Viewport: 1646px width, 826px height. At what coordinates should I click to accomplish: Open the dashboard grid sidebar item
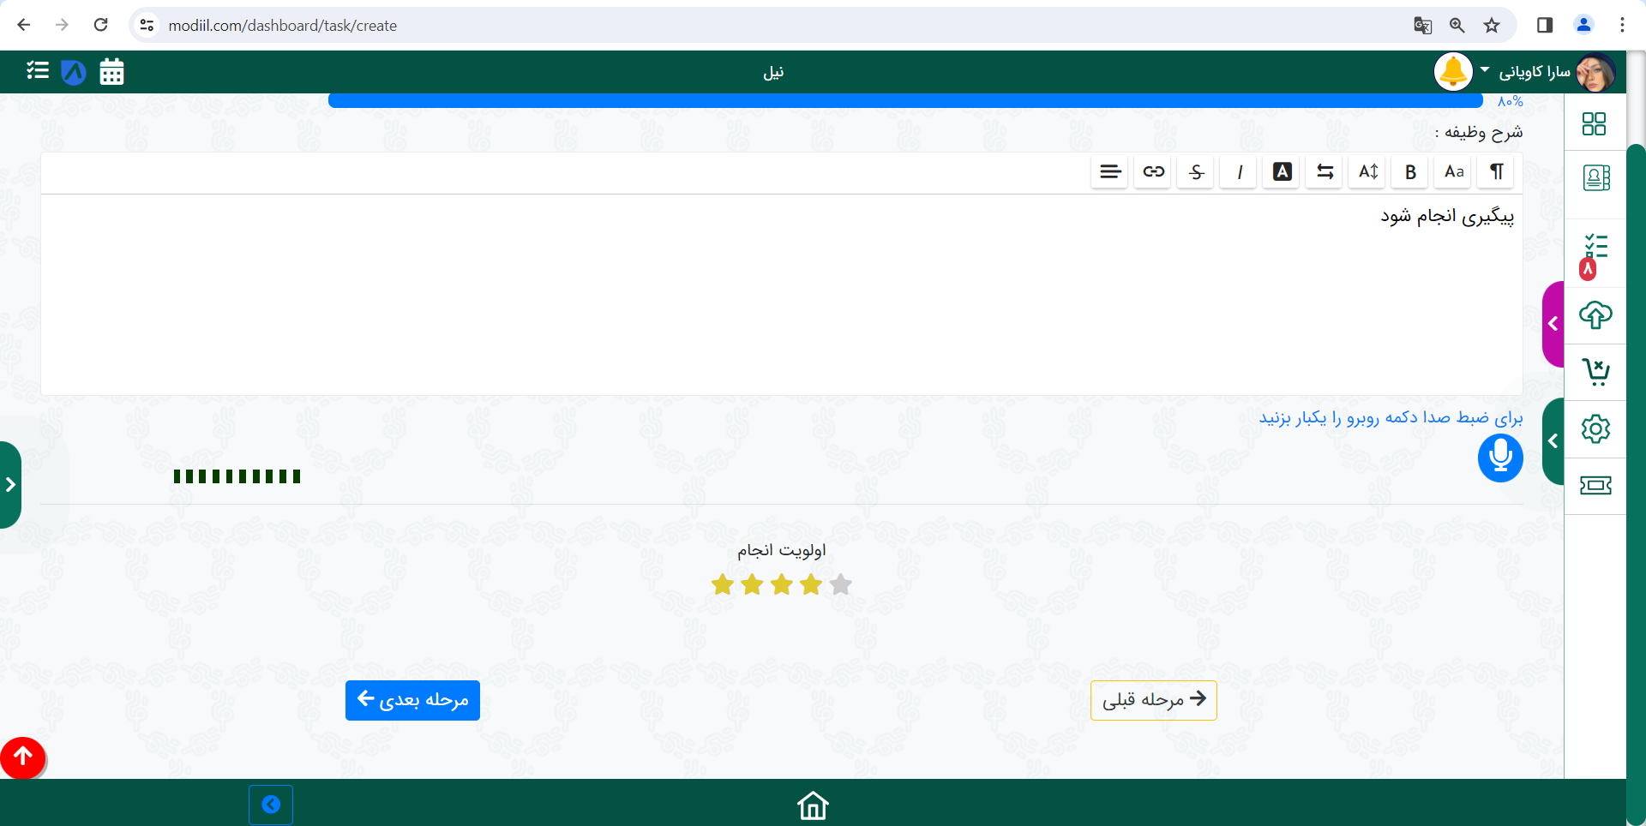(x=1594, y=124)
